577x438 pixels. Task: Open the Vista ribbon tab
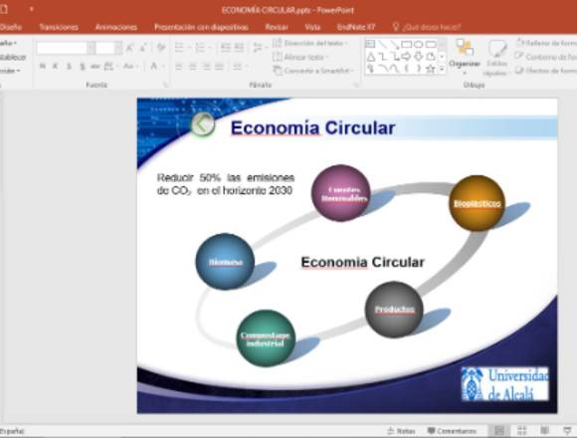(x=312, y=27)
